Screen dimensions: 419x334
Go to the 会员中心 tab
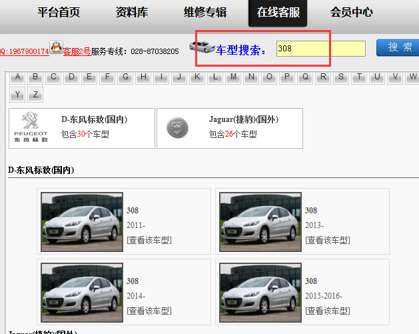pos(352,12)
